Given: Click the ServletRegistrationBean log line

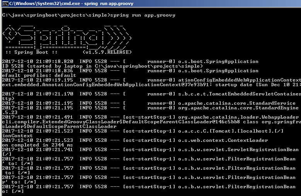Looking at the screenshot, I should [x=150, y=149].
